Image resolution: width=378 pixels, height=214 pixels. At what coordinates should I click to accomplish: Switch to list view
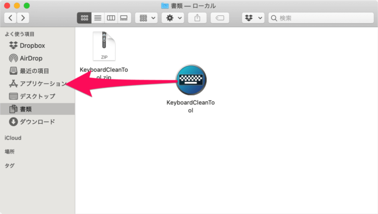coord(97,18)
